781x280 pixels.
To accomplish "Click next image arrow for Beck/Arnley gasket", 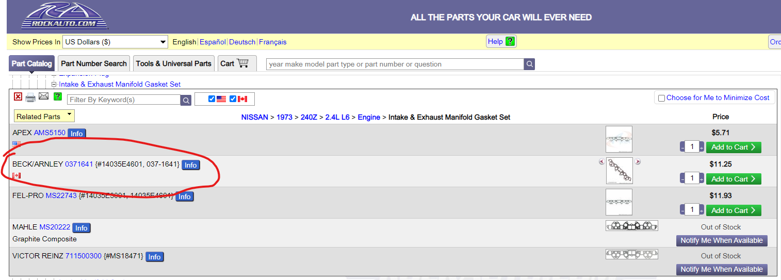I will pos(638,162).
